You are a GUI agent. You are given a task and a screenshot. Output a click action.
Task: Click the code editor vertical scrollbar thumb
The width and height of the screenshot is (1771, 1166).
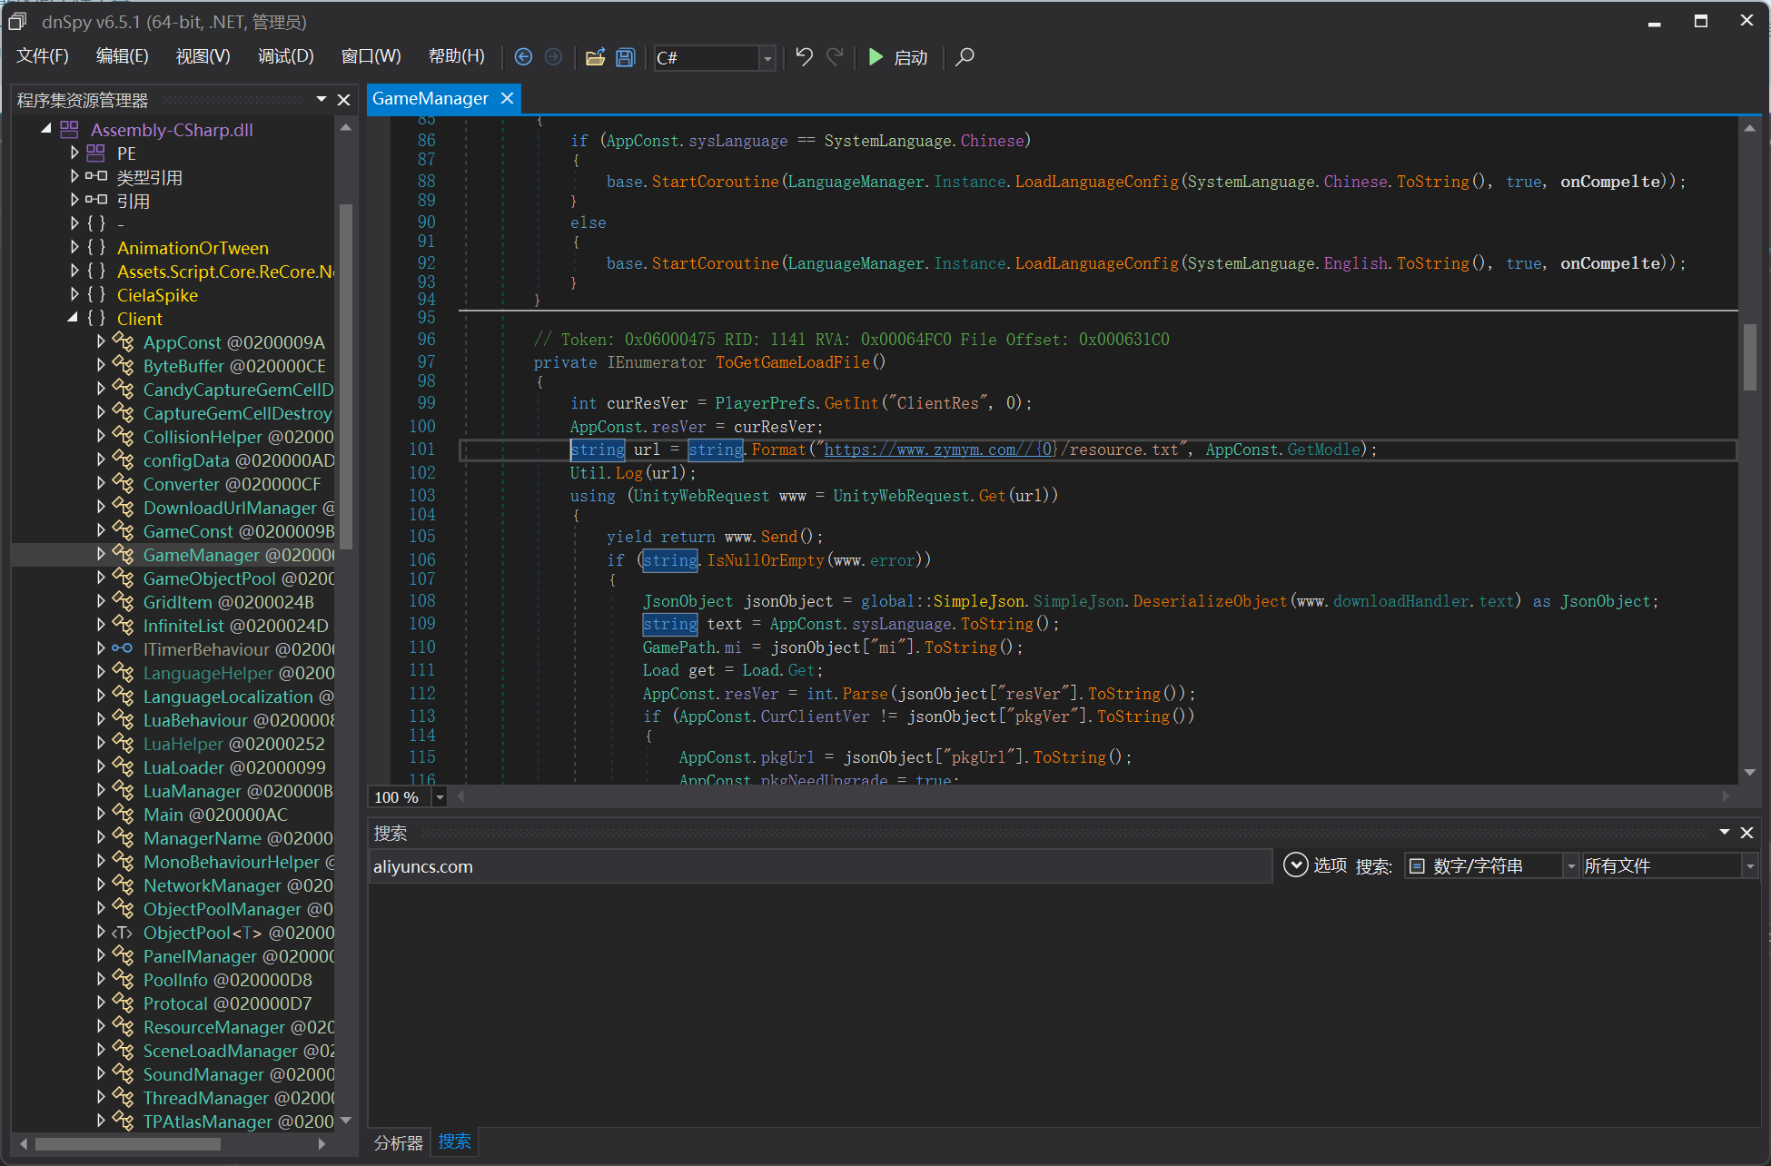(x=1750, y=357)
